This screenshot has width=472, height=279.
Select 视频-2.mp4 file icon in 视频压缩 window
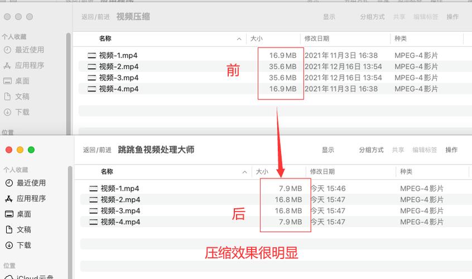92,67
